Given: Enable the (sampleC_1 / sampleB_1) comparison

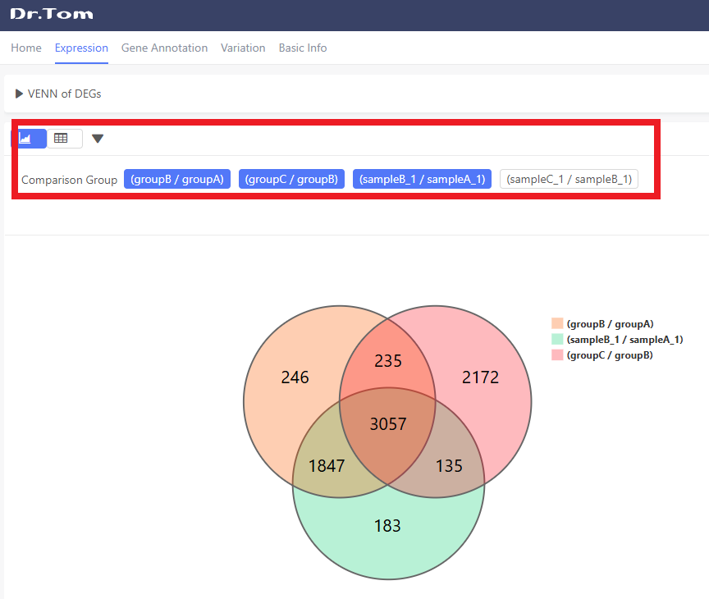Looking at the screenshot, I should [x=568, y=179].
